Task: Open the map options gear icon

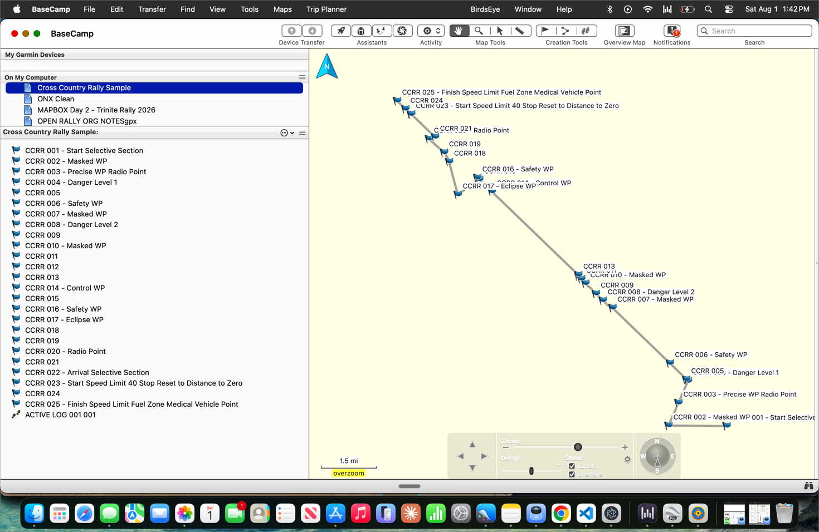Action: (627, 460)
